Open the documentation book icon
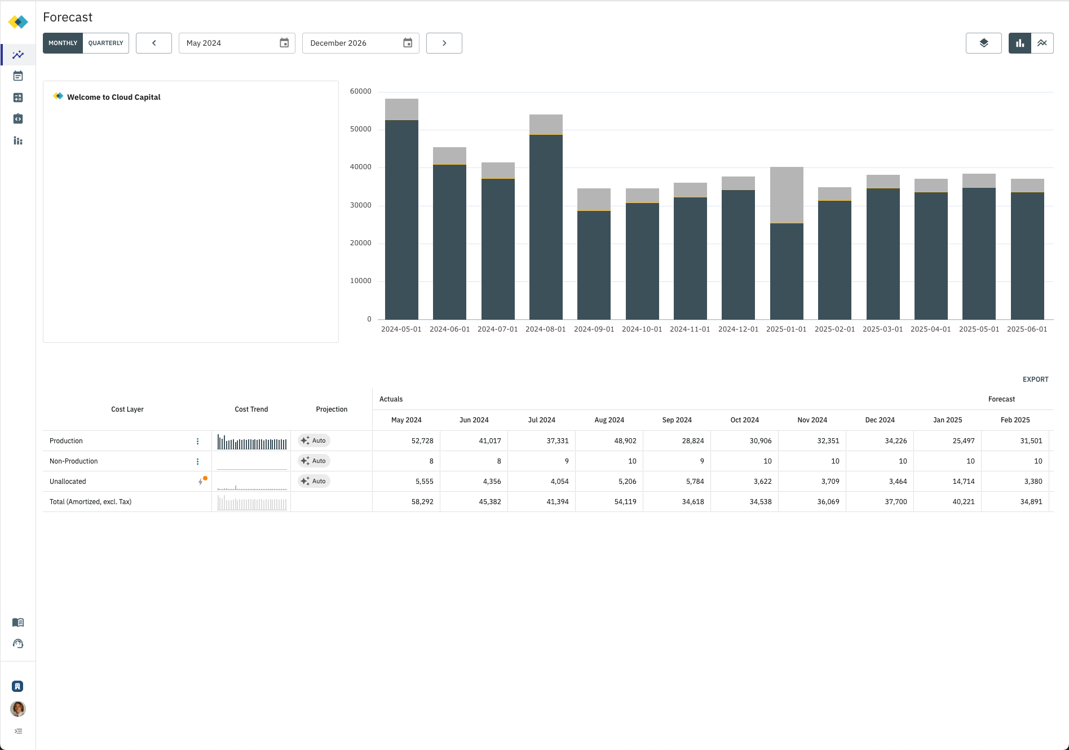The width and height of the screenshot is (1069, 750). pos(18,623)
